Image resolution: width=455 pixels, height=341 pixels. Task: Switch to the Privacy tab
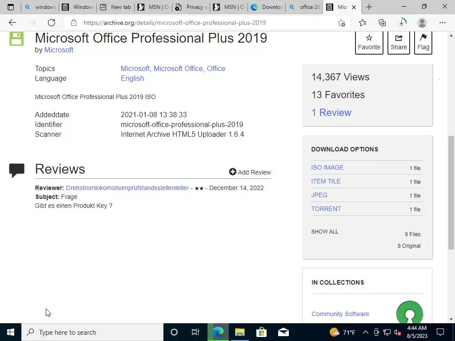coord(191,7)
